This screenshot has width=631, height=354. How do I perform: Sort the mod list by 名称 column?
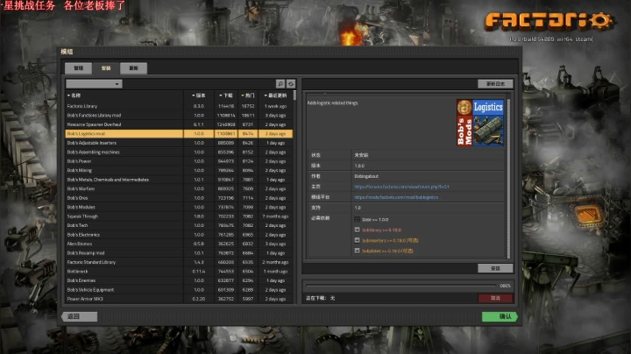[74, 96]
